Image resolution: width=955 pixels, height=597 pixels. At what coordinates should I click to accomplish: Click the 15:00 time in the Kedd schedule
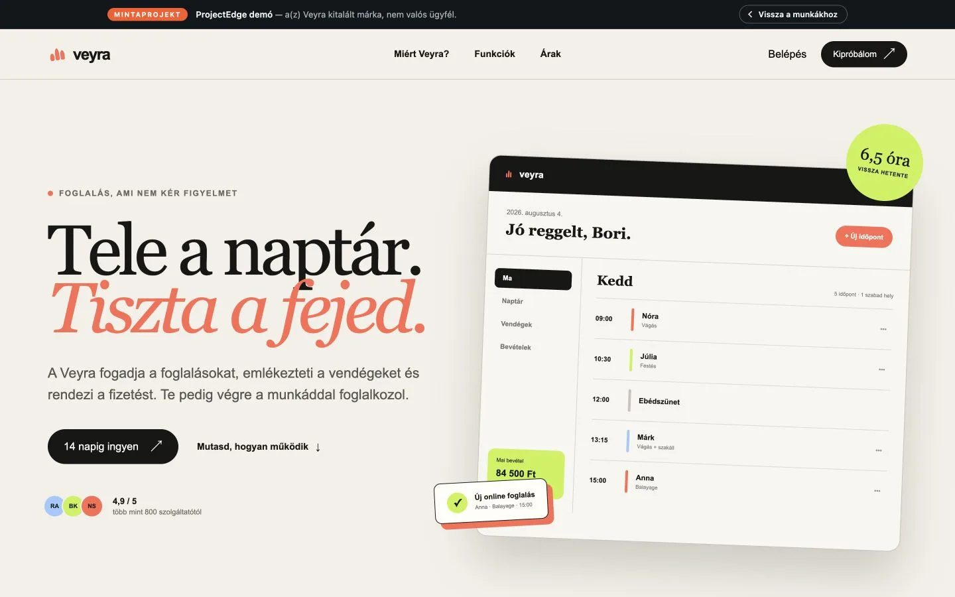coord(598,480)
